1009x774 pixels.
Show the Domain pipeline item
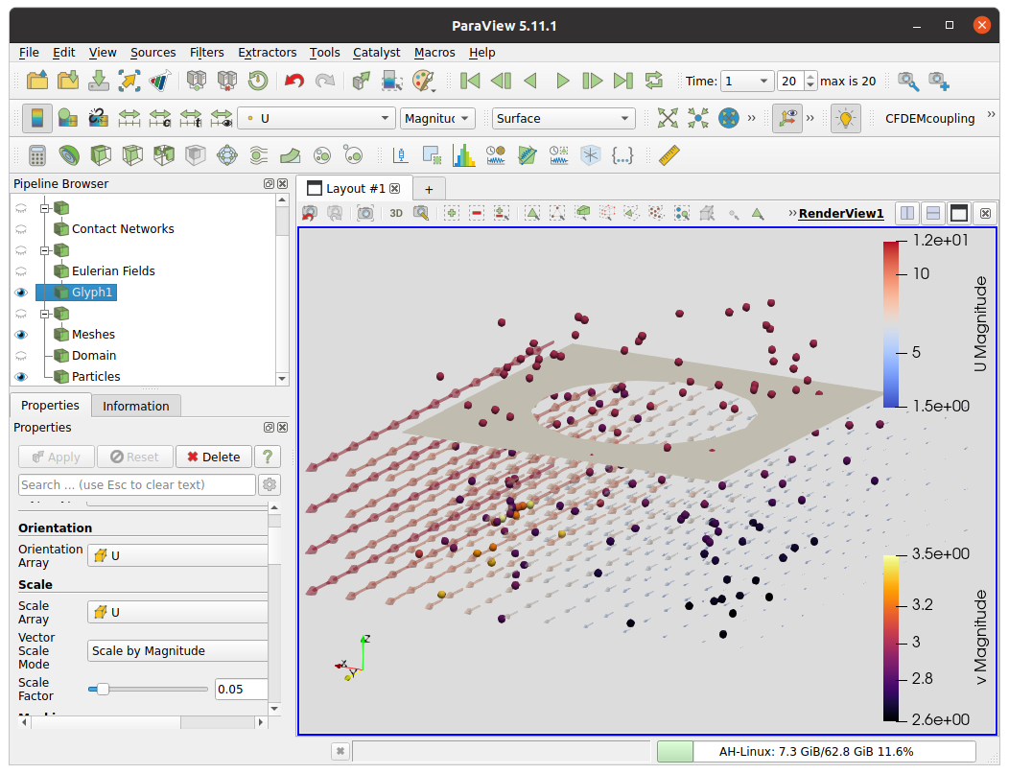click(21, 356)
